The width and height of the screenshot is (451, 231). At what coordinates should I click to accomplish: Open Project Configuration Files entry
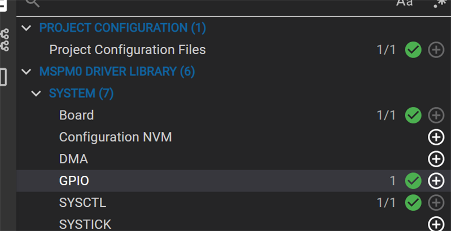pos(127,50)
